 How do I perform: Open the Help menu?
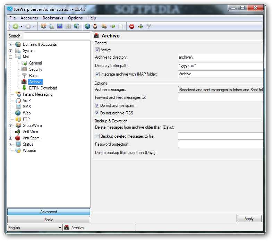pos(92,18)
